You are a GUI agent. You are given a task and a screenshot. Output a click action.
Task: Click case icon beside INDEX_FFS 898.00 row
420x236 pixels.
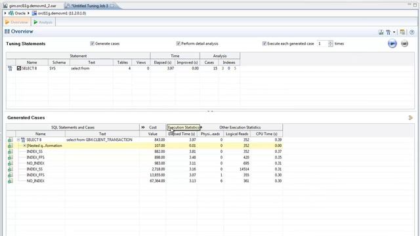coord(10,157)
